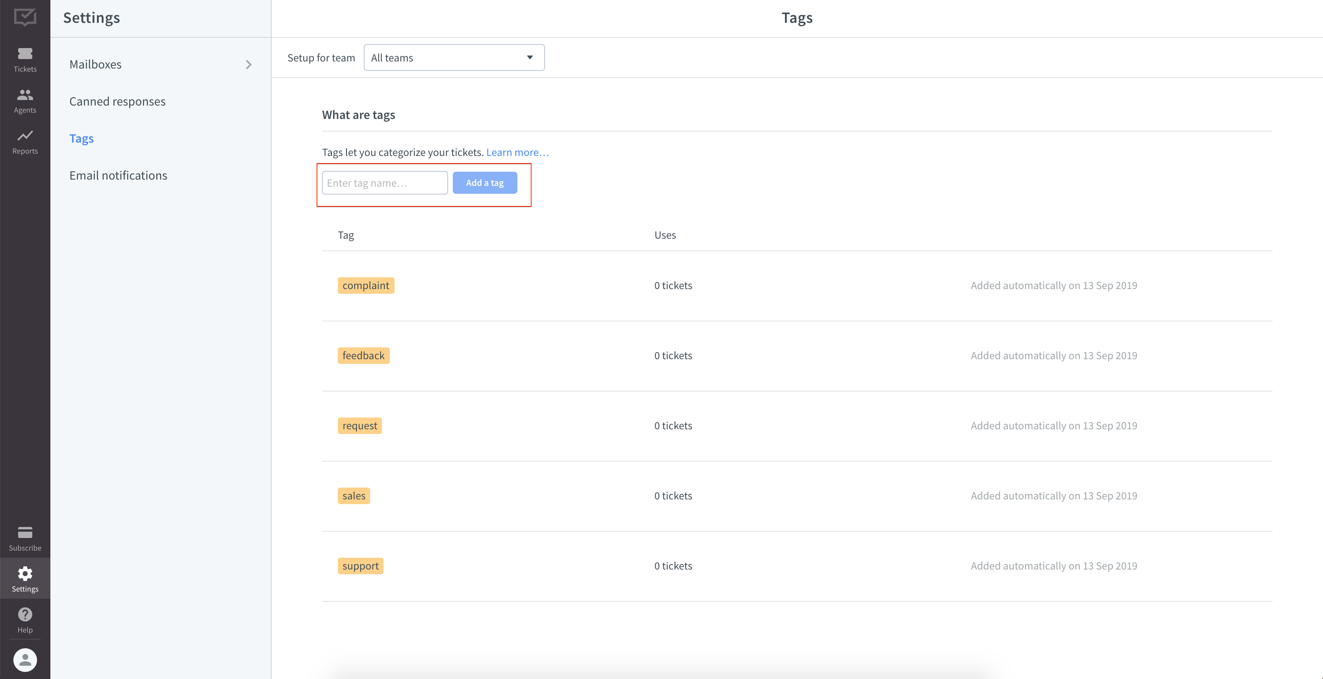The image size is (1323, 679).
Task: Select the feedback tag
Action: (363, 355)
